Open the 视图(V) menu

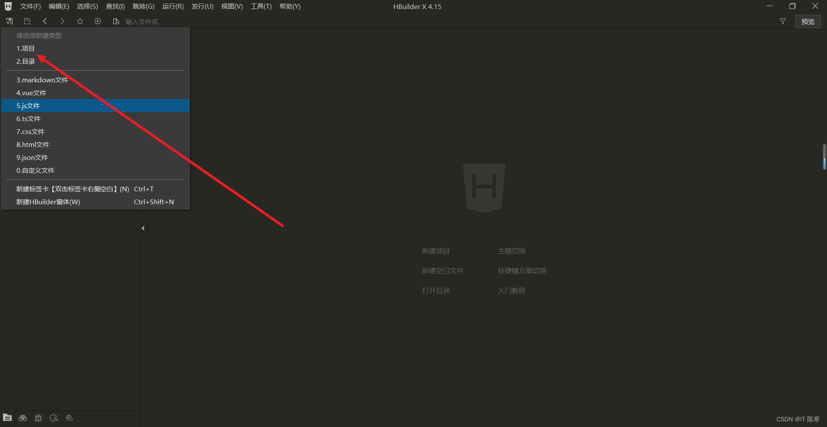[232, 6]
